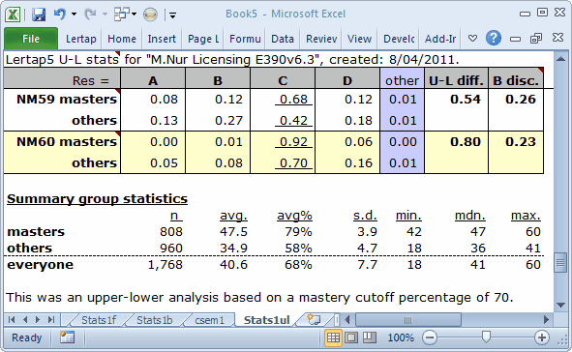Switch to Page Break Preview button
This screenshot has height=352, width=572.
point(369,337)
